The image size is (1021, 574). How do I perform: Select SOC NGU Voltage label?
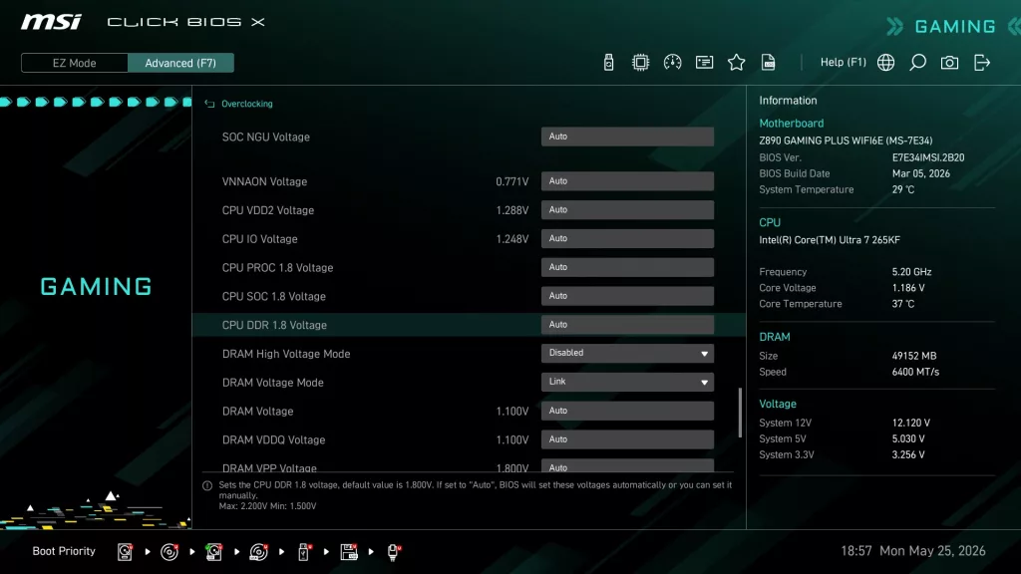(x=265, y=138)
